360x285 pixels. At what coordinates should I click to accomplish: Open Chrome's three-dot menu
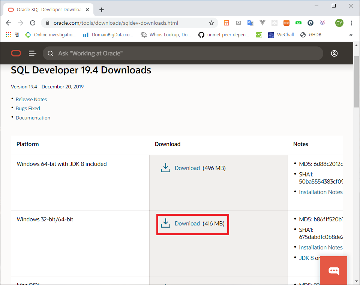coord(351,23)
